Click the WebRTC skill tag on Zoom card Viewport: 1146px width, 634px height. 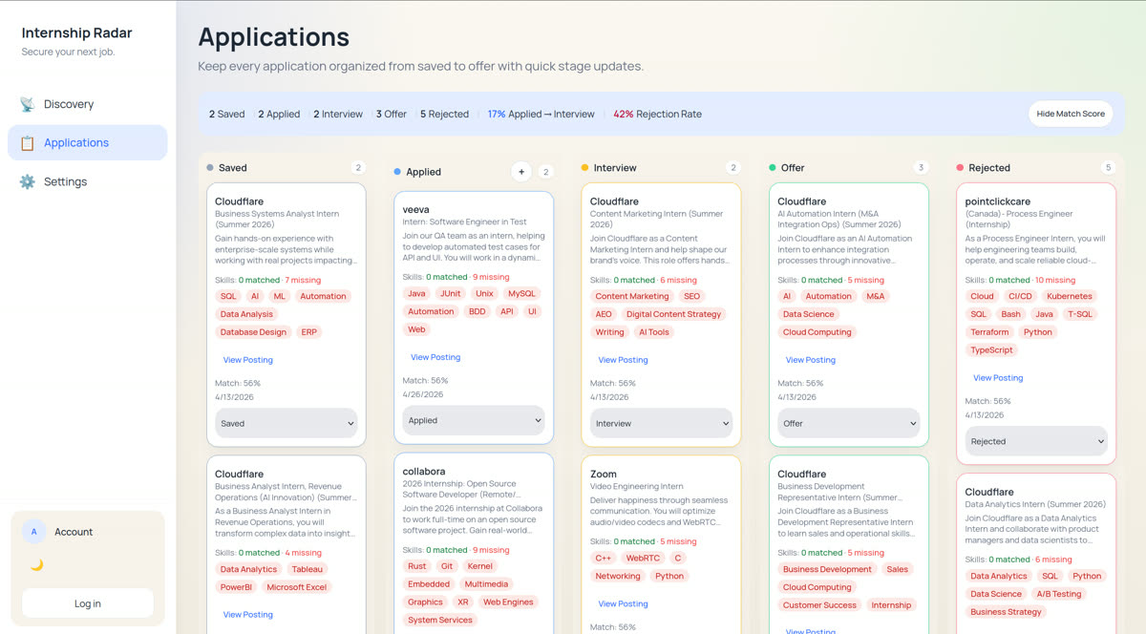point(643,558)
